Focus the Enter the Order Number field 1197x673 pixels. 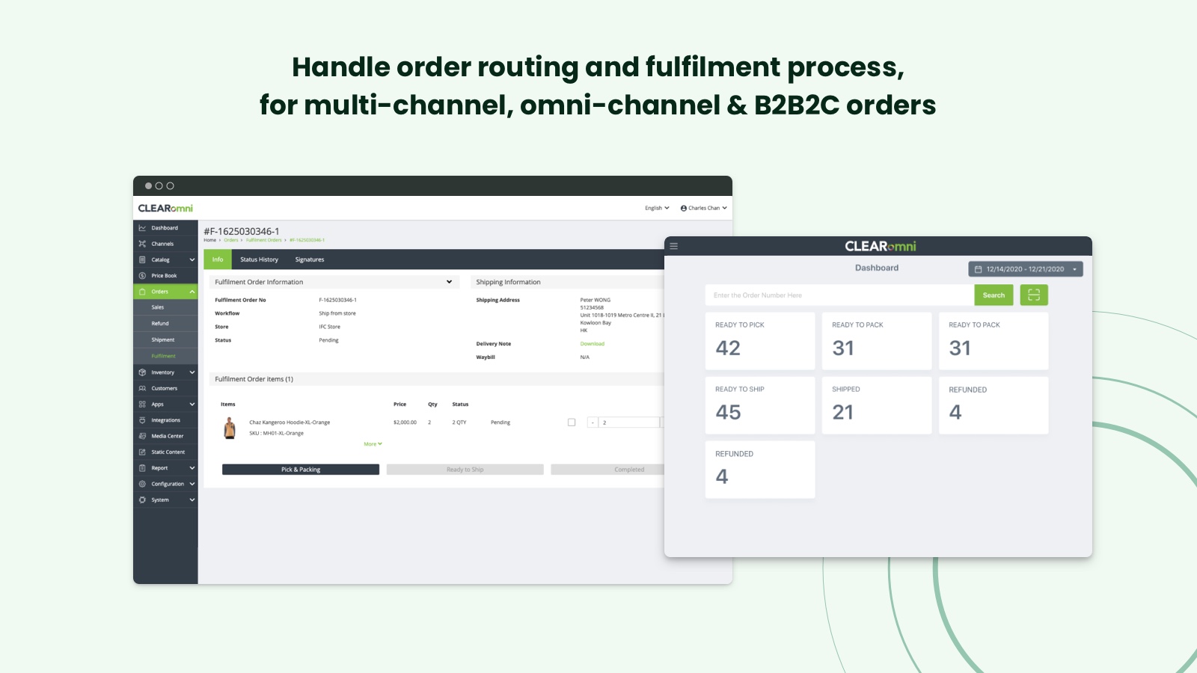click(839, 295)
